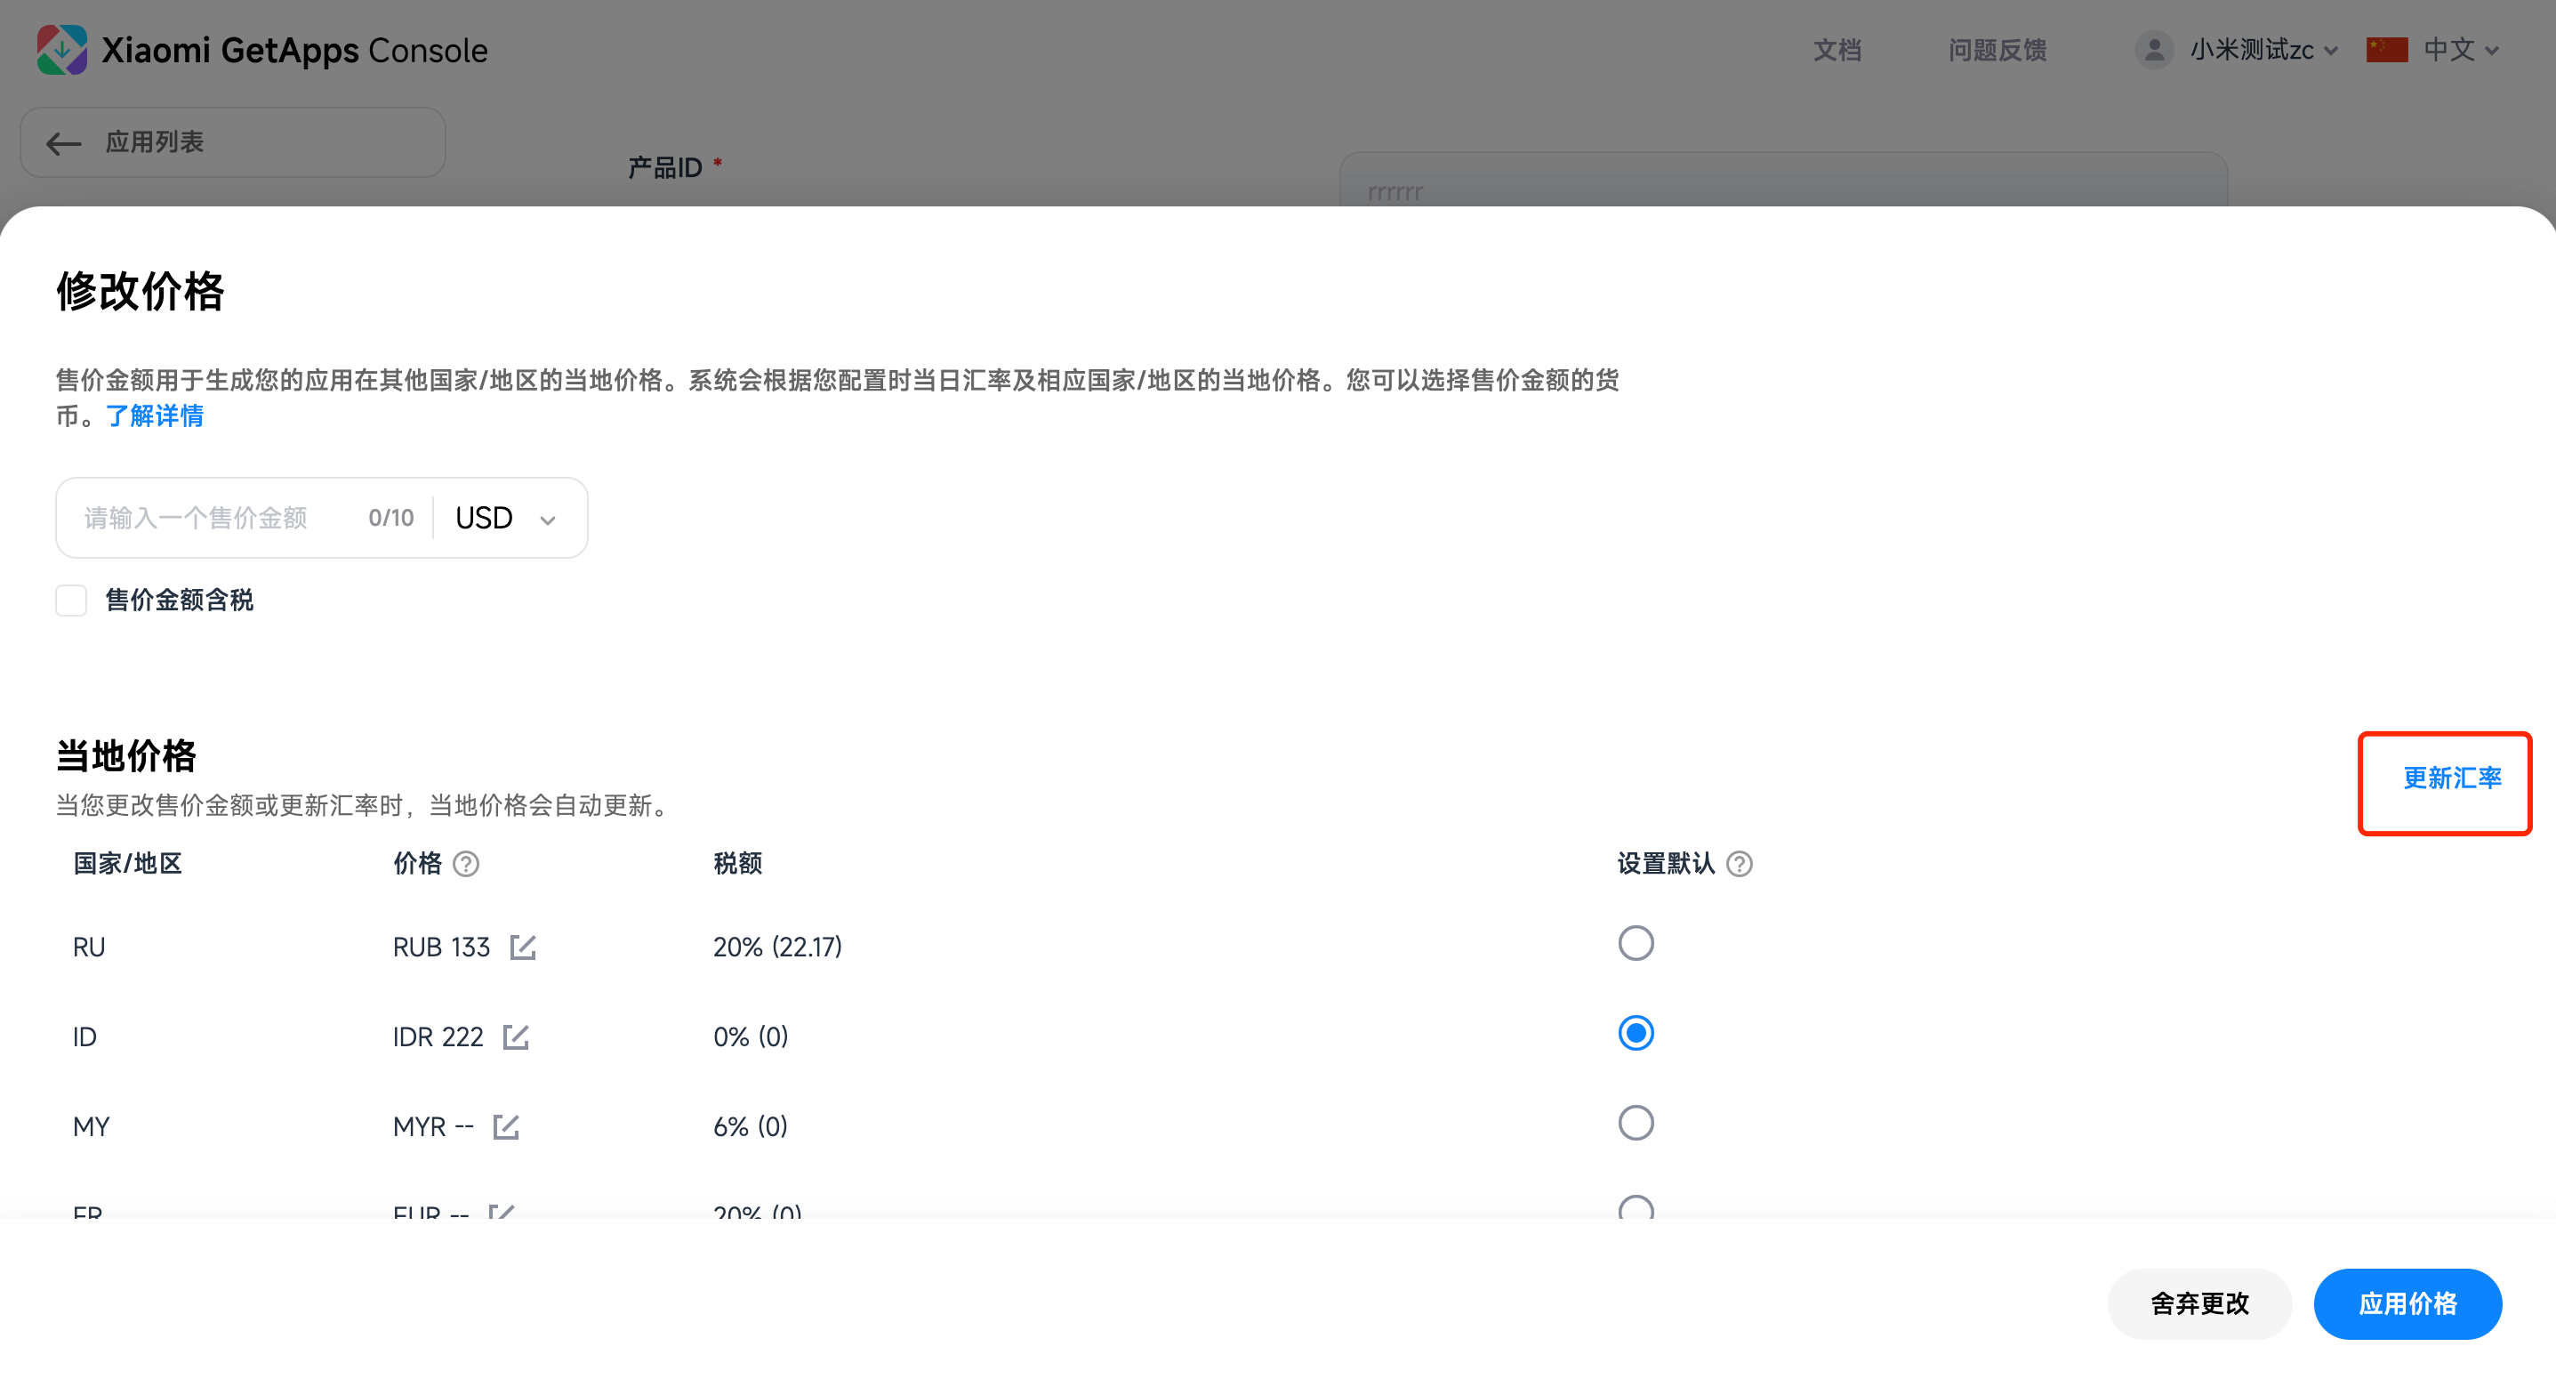Open the USD currency dropdown
This screenshot has width=2556, height=1395.
pos(506,517)
